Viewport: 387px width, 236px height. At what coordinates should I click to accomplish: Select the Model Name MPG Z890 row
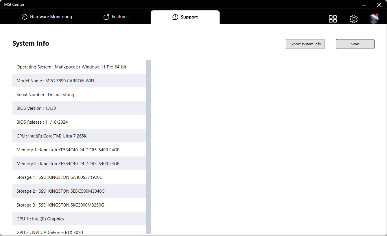pos(79,81)
